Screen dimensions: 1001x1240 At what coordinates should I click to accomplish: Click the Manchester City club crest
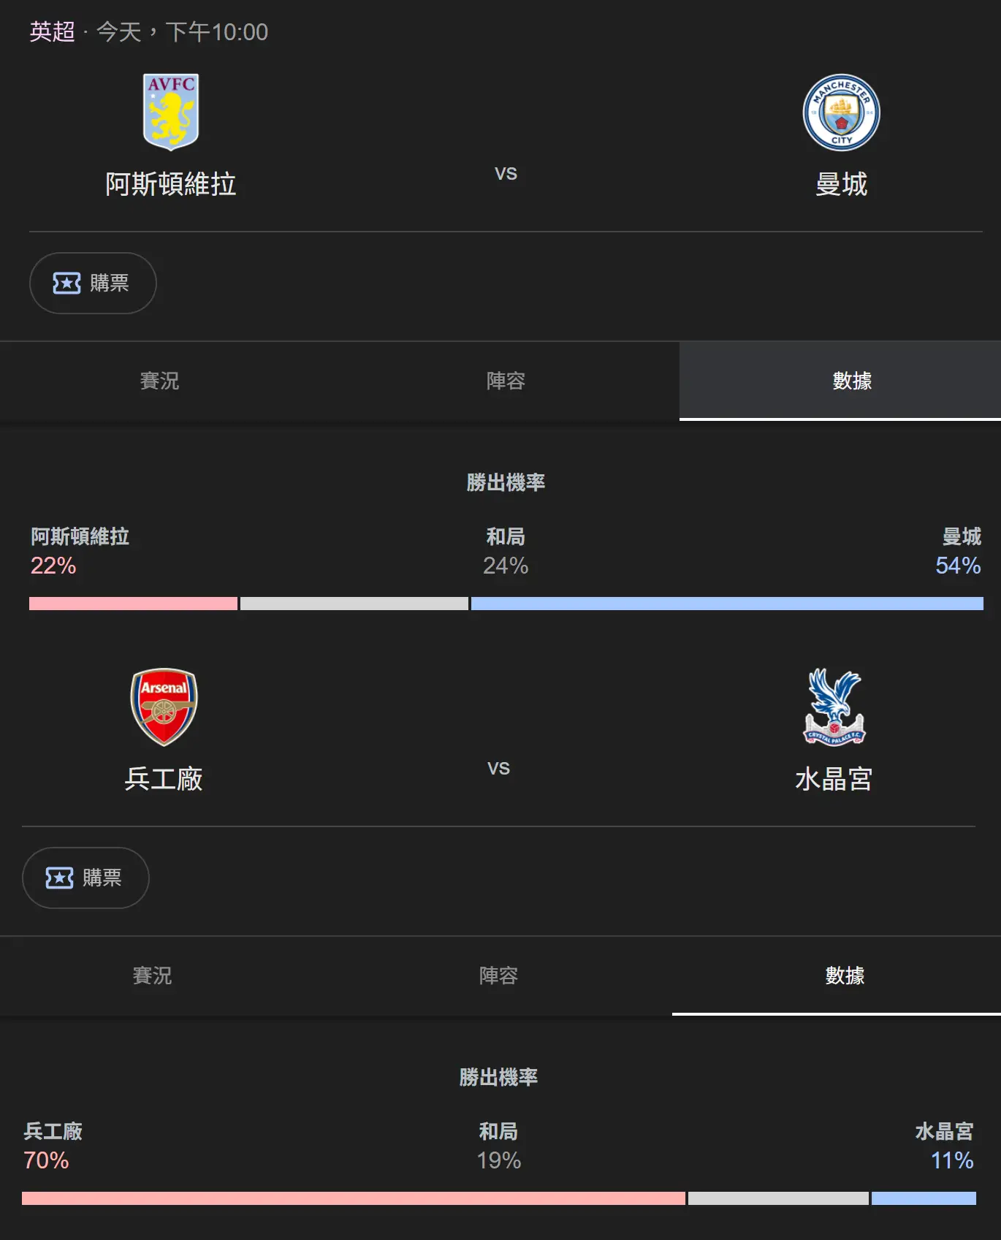tap(841, 113)
